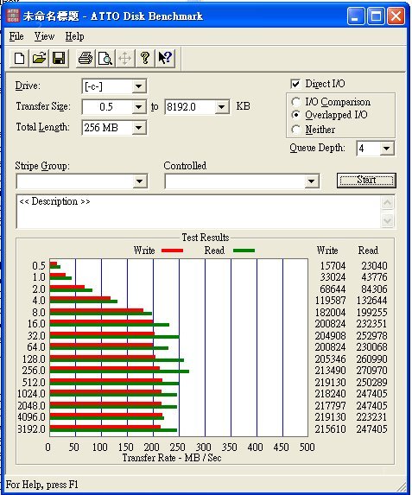This screenshot has height=495, width=412.
Task: Open the Total Length 256 MB dropdown
Action: click(138, 128)
